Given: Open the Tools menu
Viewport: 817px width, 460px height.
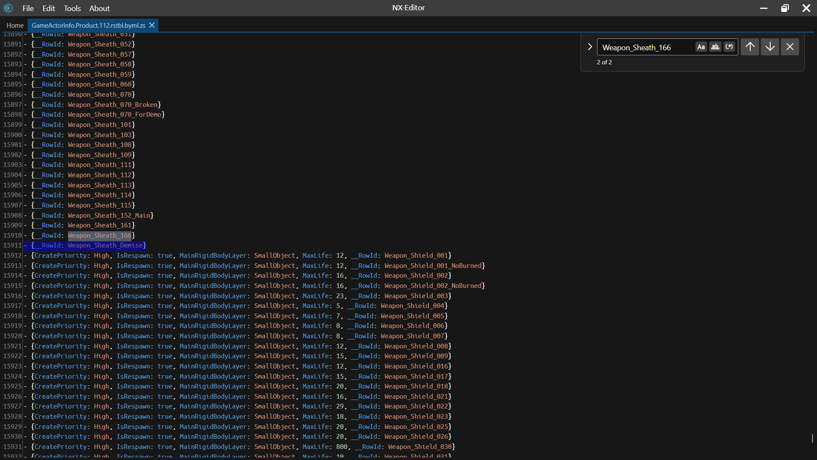Looking at the screenshot, I should 72,8.
